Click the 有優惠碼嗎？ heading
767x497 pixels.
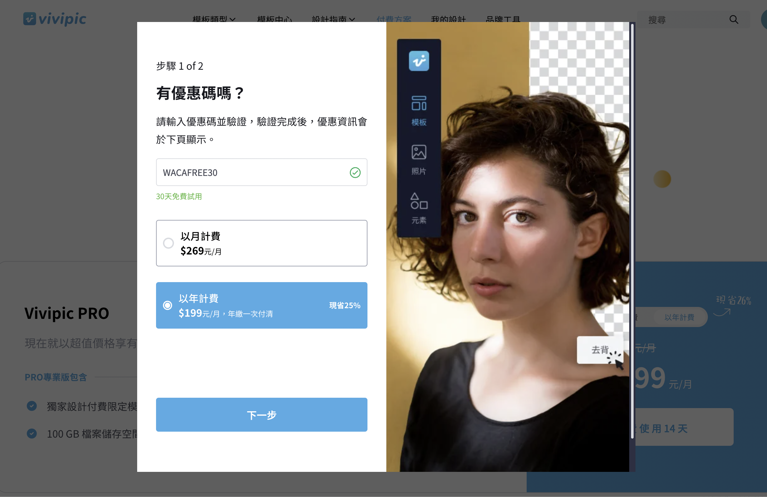200,93
